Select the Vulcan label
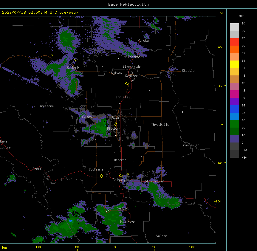Screen dimensions: 257x251 tap(162, 236)
